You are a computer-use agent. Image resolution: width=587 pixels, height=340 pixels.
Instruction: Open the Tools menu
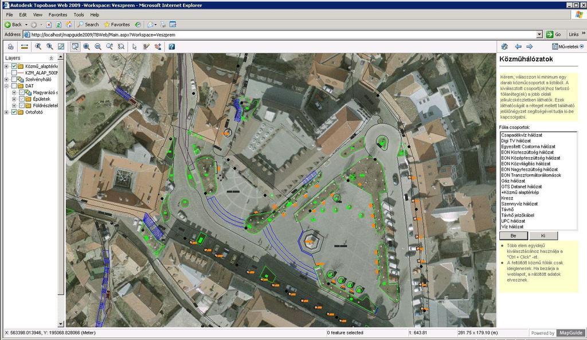tap(79, 15)
